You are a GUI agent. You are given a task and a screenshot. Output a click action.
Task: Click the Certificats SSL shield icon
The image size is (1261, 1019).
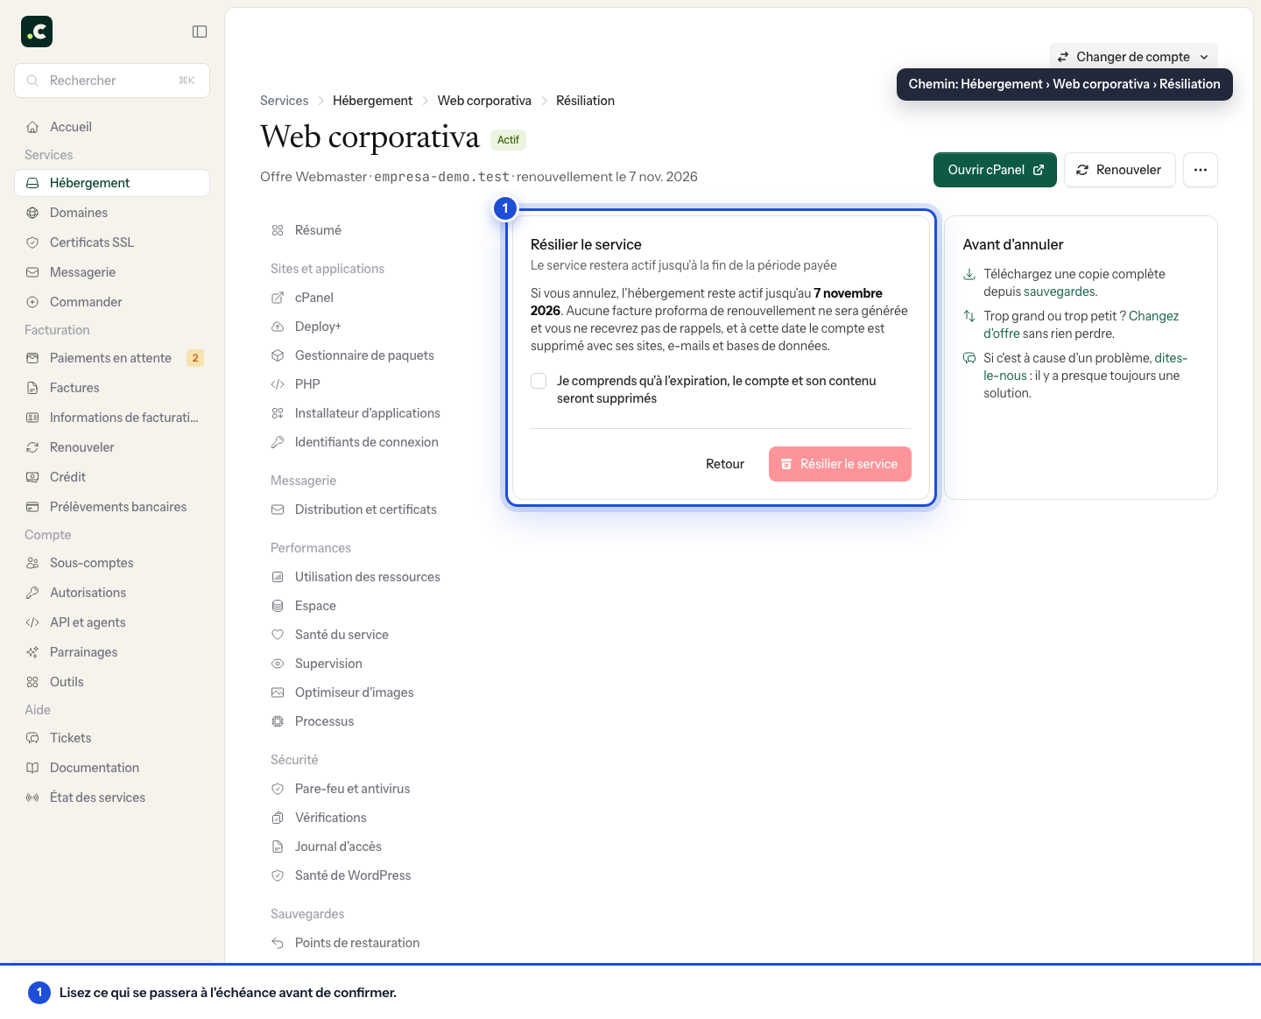click(32, 242)
